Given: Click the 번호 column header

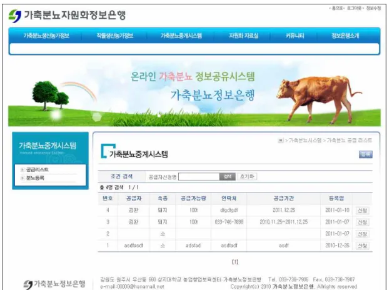Looking at the screenshot, I should coord(108,198).
